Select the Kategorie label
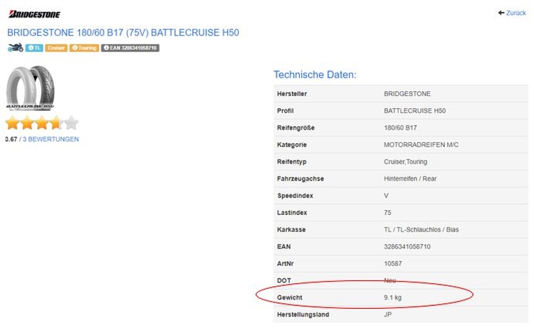 292,145
